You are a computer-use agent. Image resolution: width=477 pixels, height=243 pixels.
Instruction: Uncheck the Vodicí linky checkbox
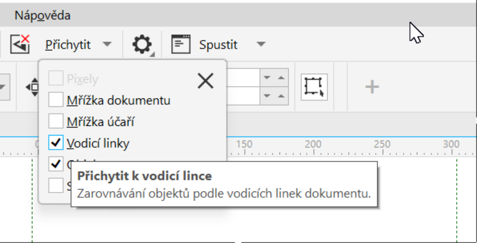(x=56, y=143)
